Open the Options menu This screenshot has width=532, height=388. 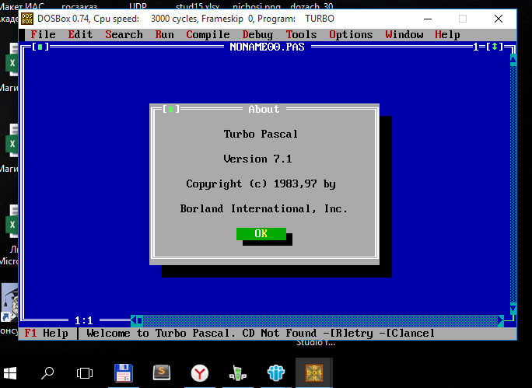[x=351, y=34]
